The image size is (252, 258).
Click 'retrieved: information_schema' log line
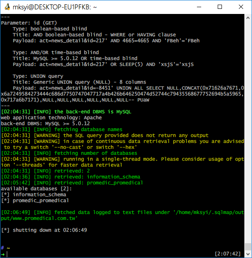[x=71, y=177]
